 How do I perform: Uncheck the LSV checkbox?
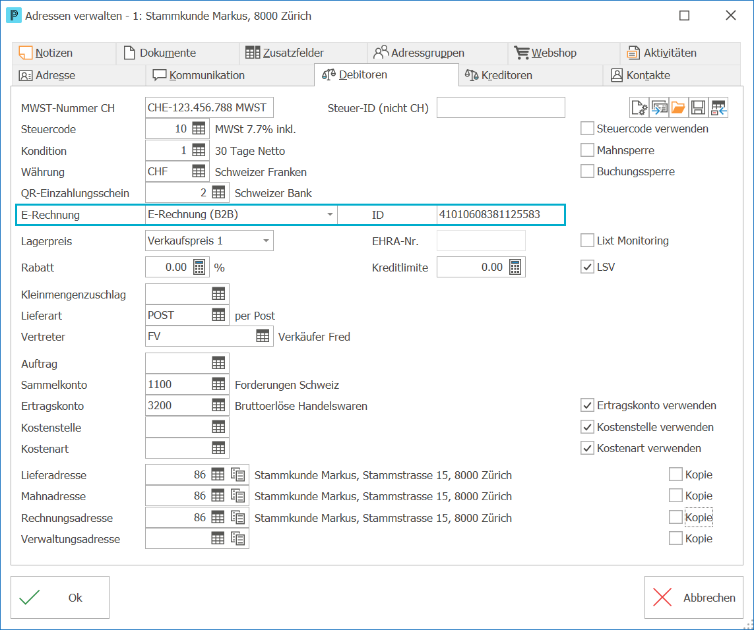[587, 267]
